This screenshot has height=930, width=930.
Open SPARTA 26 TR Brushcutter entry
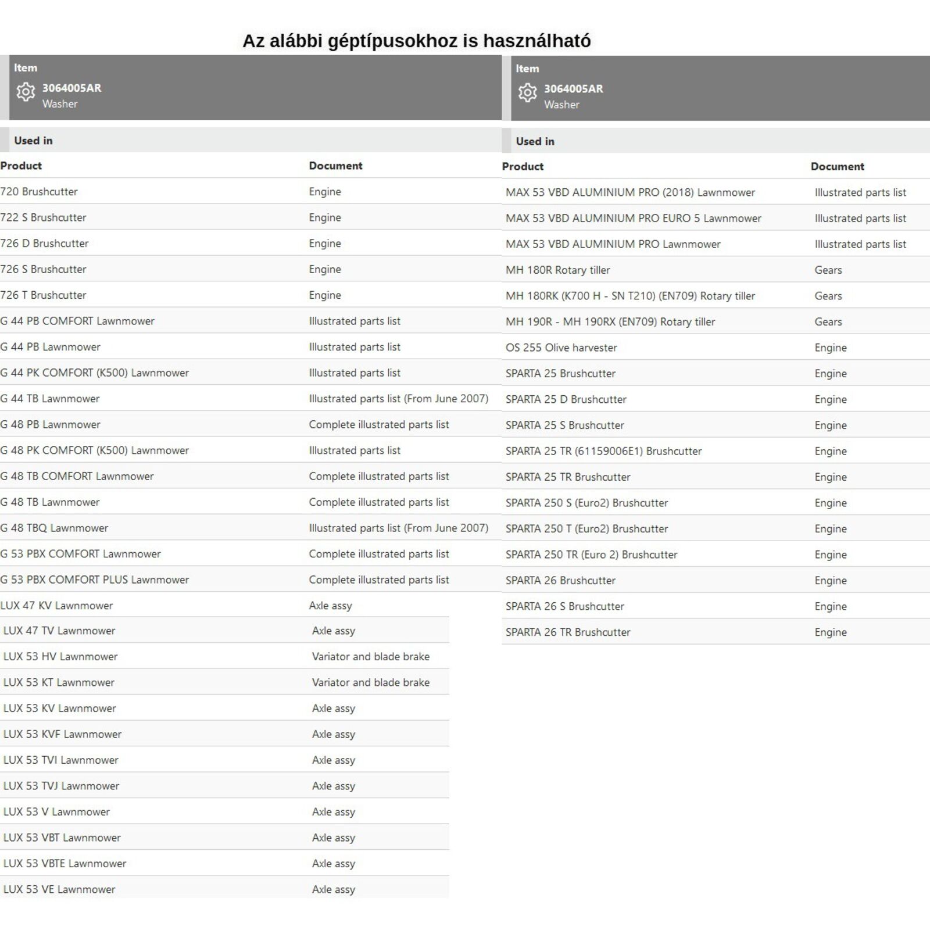coord(567,632)
